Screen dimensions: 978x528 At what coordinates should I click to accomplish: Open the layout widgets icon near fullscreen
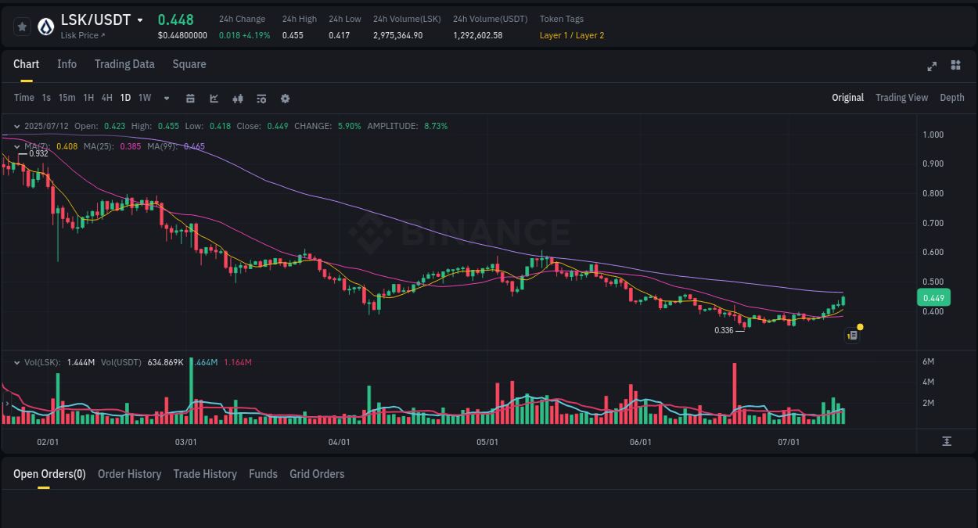click(955, 66)
